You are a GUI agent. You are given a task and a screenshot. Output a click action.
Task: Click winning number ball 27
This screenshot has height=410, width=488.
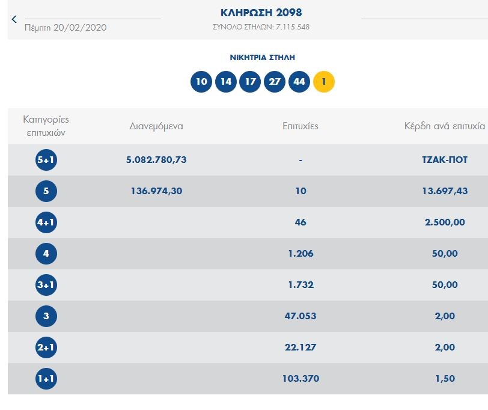point(275,82)
